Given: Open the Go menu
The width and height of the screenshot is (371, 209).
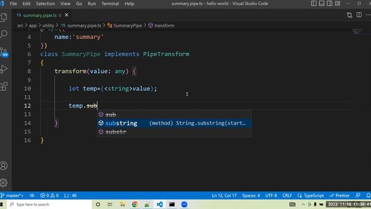Looking at the screenshot, I should click(x=79, y=3).
